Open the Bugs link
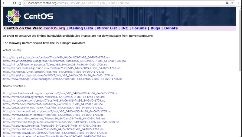This screenshot has width=242, height=137. [x=155, y=28]
